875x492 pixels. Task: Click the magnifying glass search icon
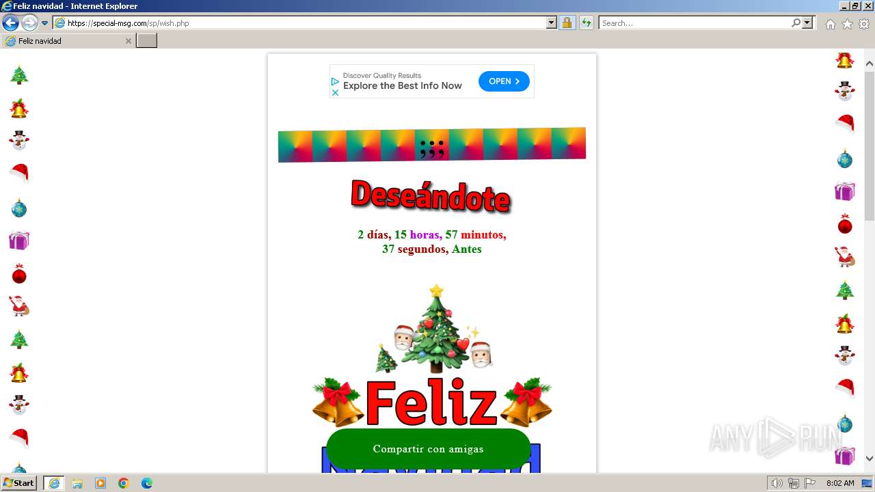796,23
